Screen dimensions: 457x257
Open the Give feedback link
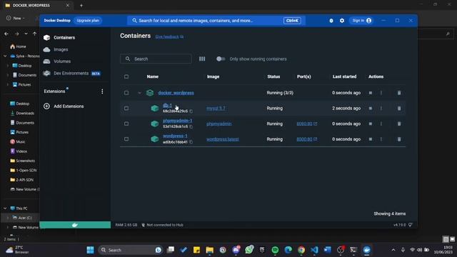pyautogui.click(x=169, y=36)
